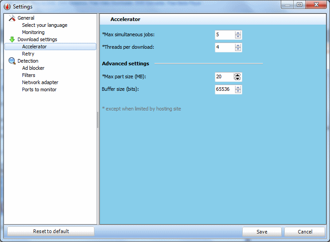Open Select your language settings
Screen dimensions: 330x242
click(45, 25)
